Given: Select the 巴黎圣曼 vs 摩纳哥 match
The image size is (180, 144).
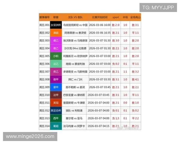Looking at the screenshot, I should pyautogui.click(x=74, y=95).
